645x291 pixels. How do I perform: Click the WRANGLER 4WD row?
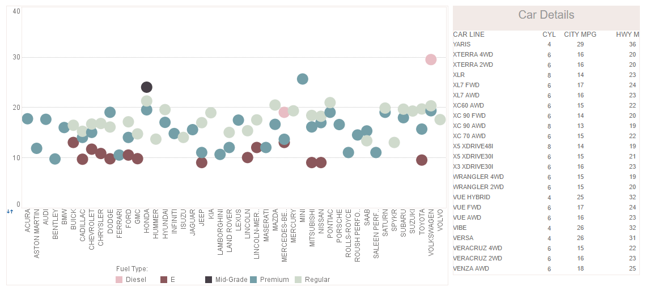[x=546, y=177]
